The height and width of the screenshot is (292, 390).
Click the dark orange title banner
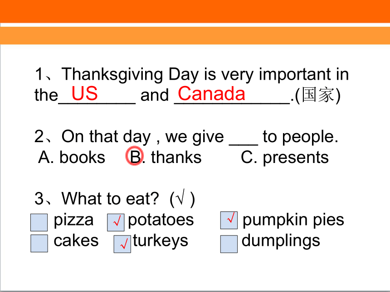[x=195, y=11]
